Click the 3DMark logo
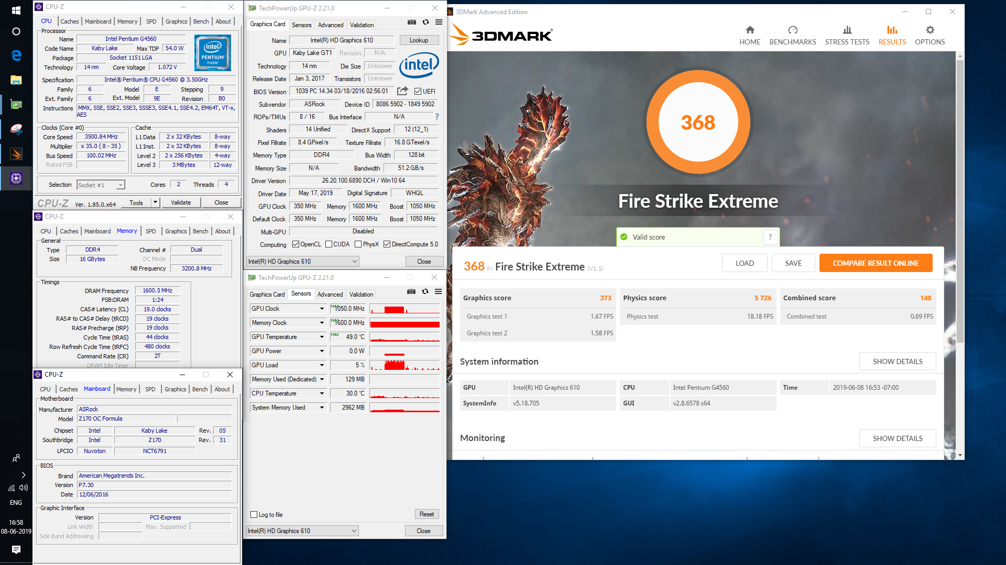Image resolution: width=1006 pixels, height=565 pixels. click(x=501, y=35)
